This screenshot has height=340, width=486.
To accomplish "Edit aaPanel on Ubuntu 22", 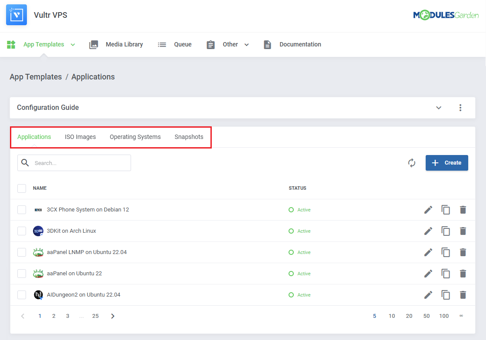I will pyautogui.click(x=428, y=274).
